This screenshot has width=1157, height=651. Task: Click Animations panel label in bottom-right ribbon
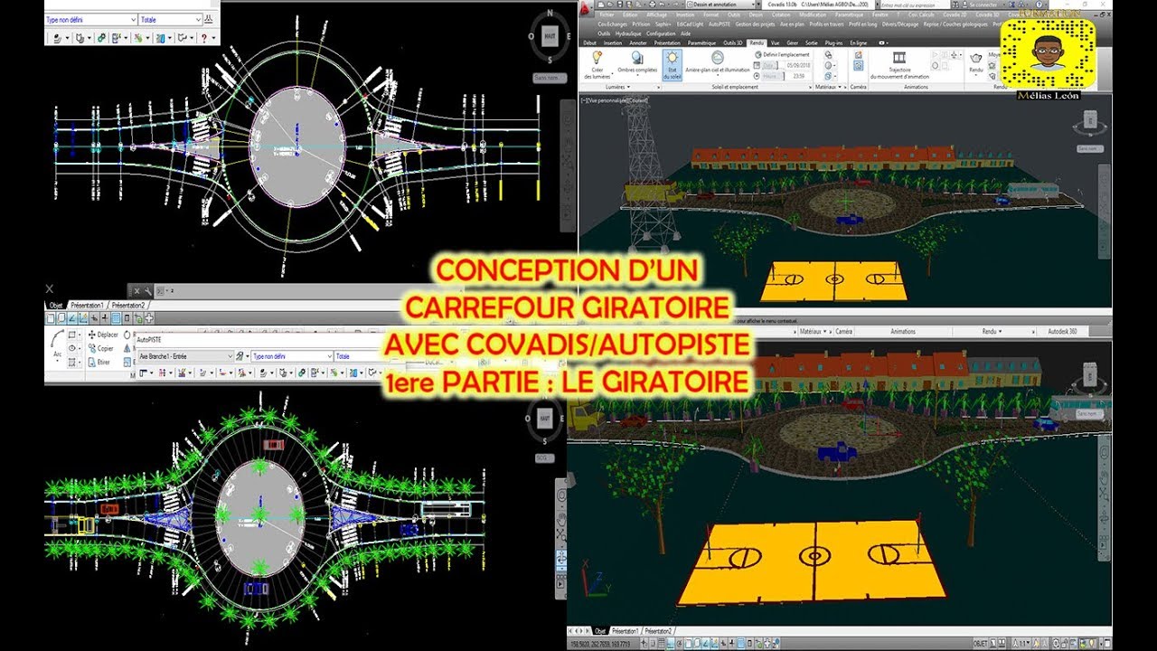(x=903, y=332)
